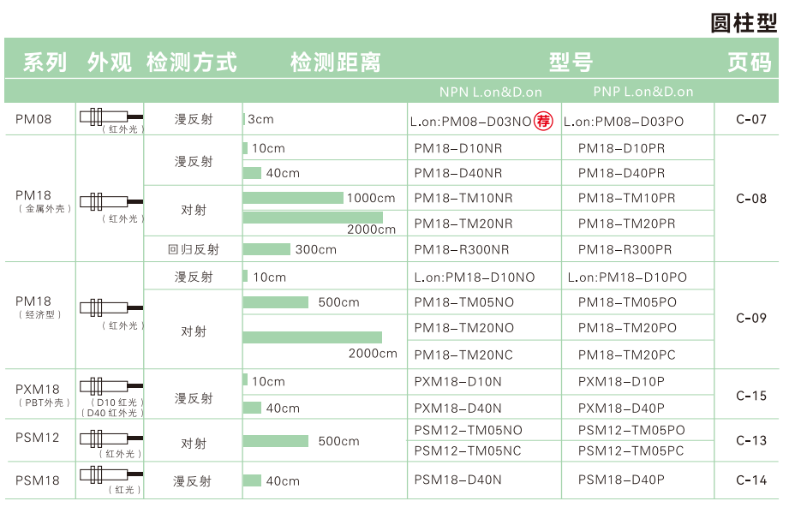Screen dimensions: 789x507
Task: Open page code C-15
Action: pos(751,396)
